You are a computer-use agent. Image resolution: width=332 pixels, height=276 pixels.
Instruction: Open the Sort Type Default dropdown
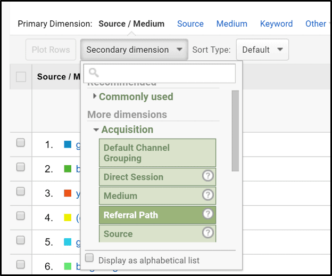[262, 50]
